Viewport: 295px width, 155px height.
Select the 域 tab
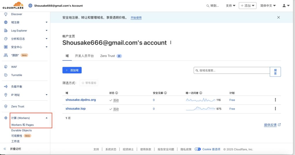67,56
